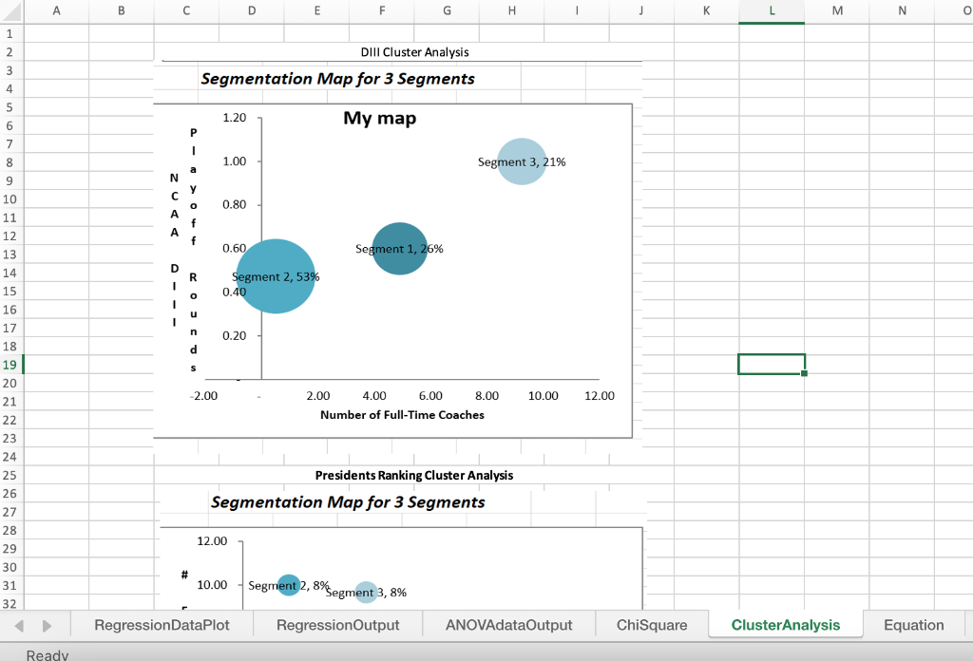Click the Segment 3, 21% data label

point(522,161)
